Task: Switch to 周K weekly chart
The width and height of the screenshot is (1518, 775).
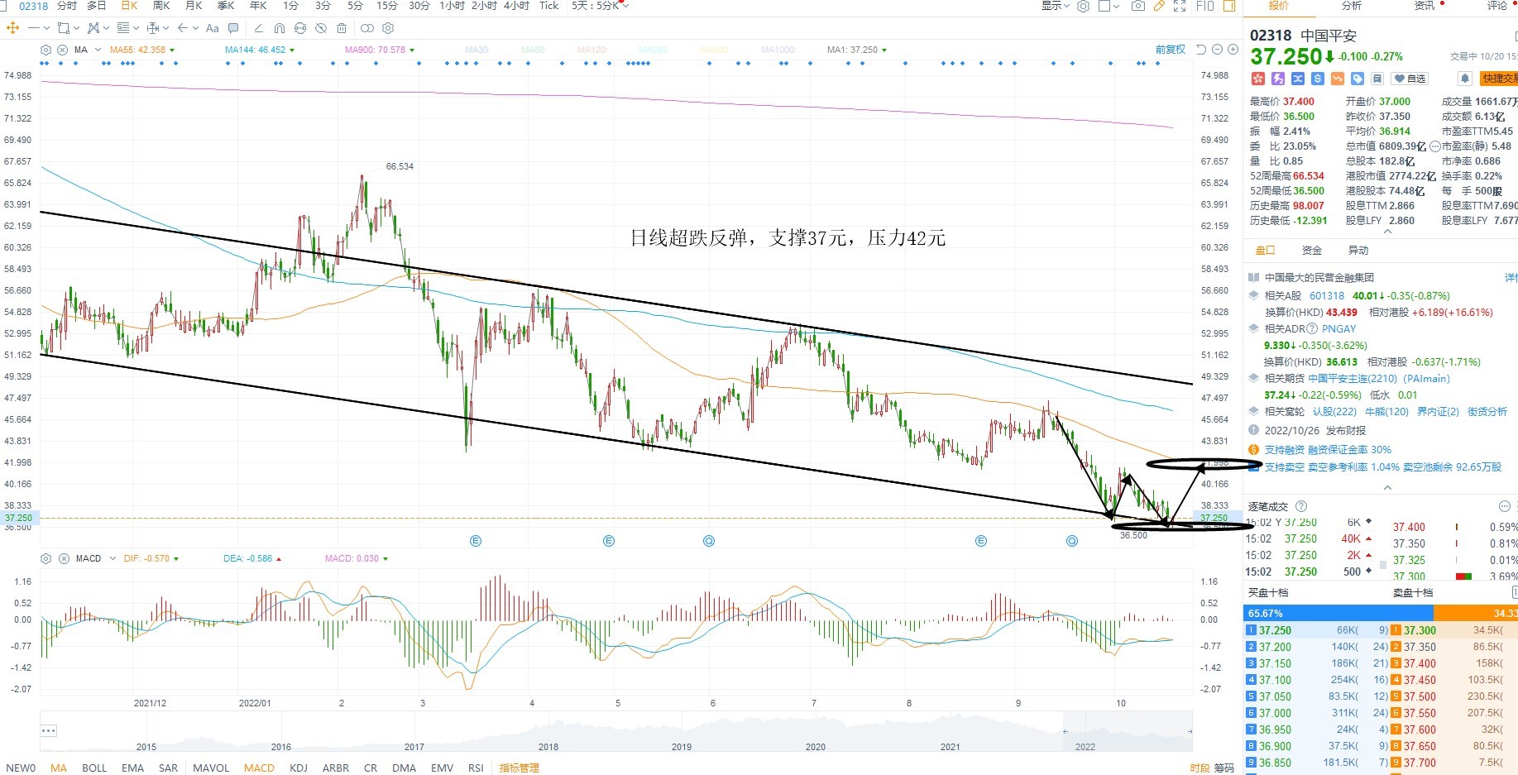Action: [x=161, y=6]
